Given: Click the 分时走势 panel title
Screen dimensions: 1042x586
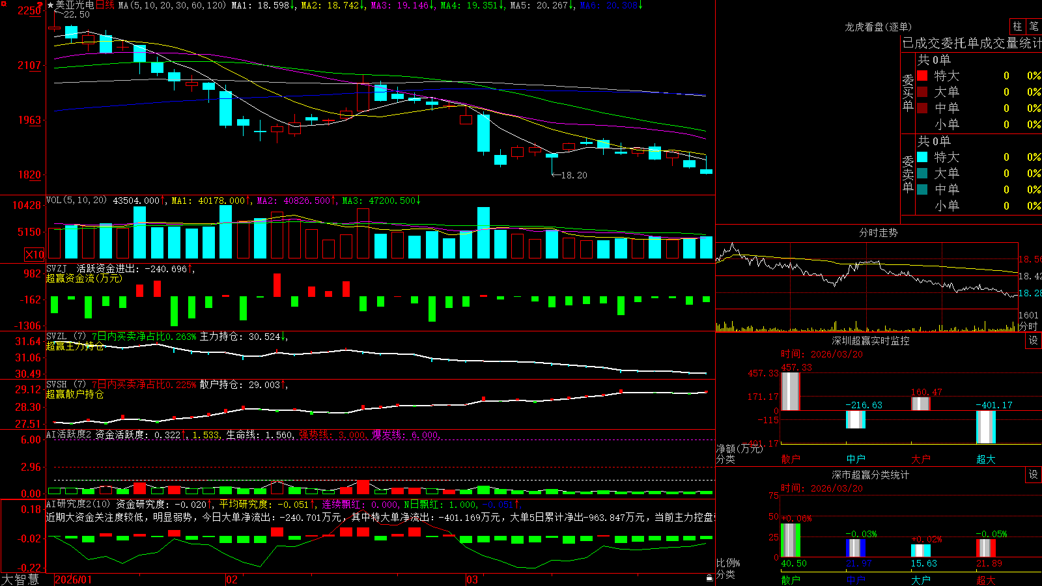Looking at the screenshot, I should point(878,232).
